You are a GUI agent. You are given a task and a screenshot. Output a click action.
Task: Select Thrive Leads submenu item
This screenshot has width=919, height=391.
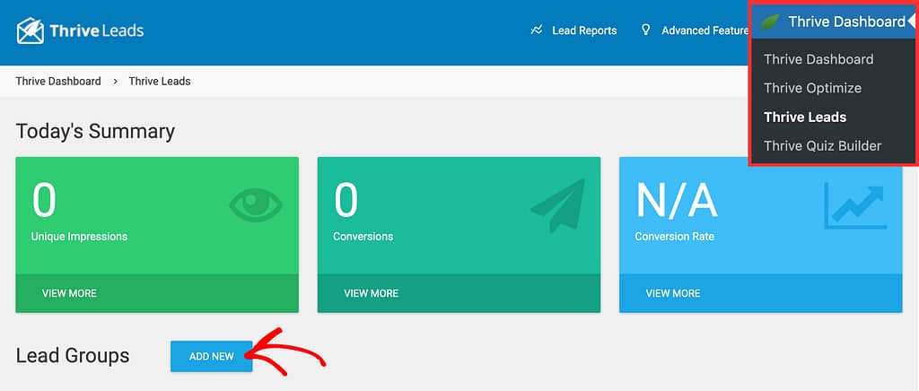805,117
